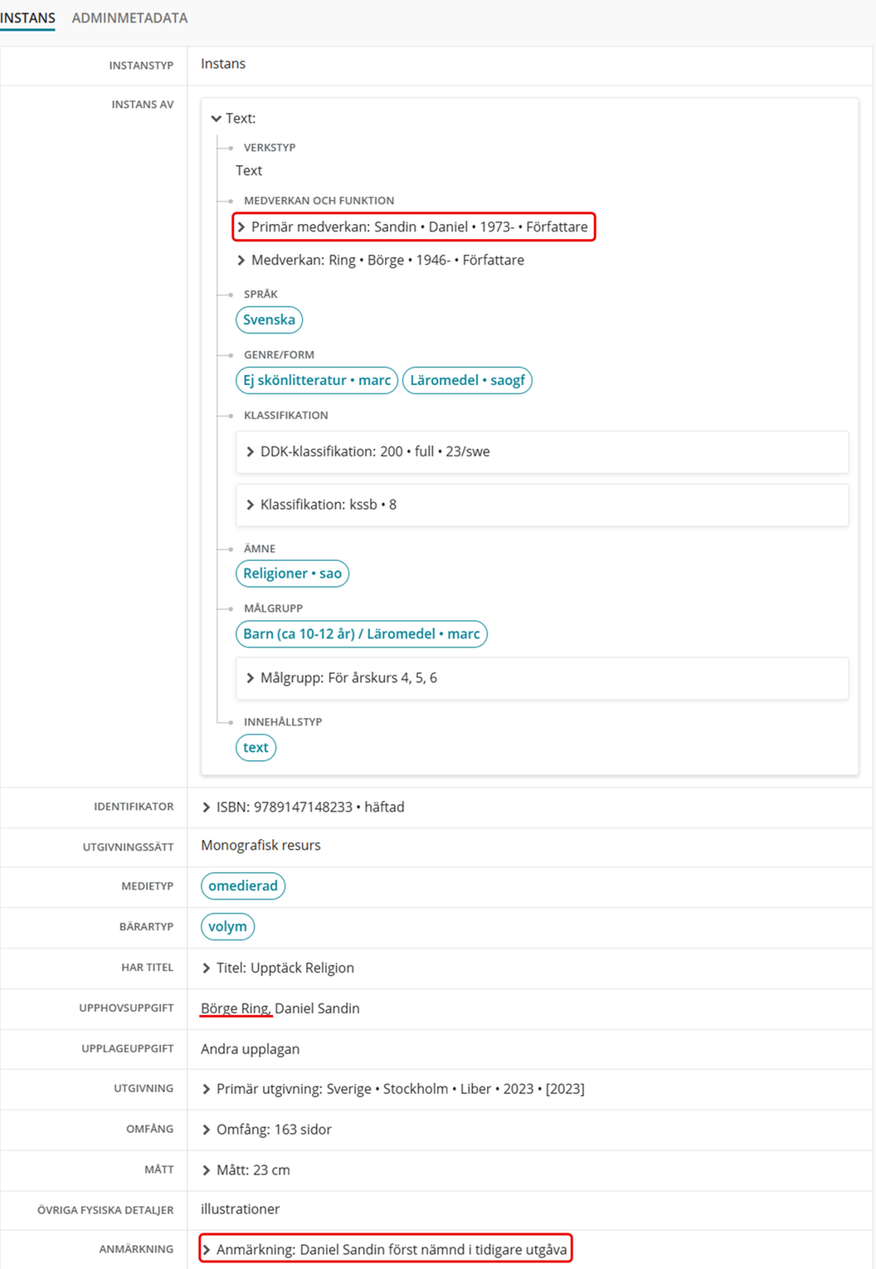Expand the ISBN identifier row
This screenshot has height=1269, width=876.
207,807
